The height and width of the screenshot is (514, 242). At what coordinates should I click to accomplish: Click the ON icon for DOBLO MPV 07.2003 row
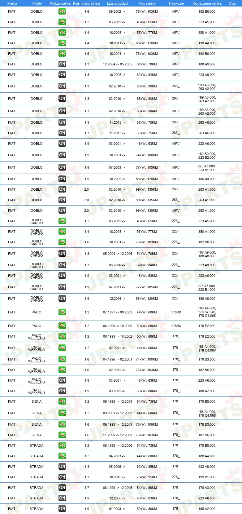coord(62,167)
